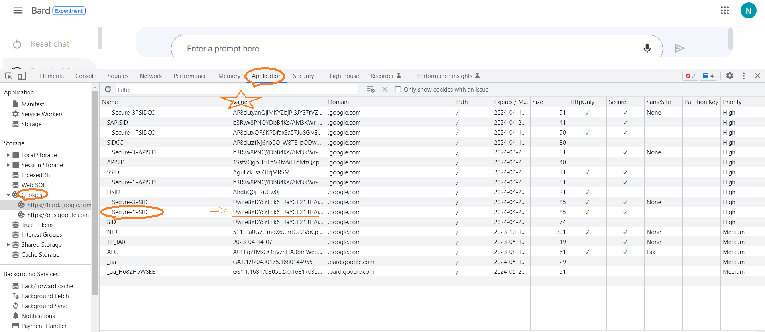Select the Application tab
This screenshot has height=332, width=765.
(x=266, y=76)
